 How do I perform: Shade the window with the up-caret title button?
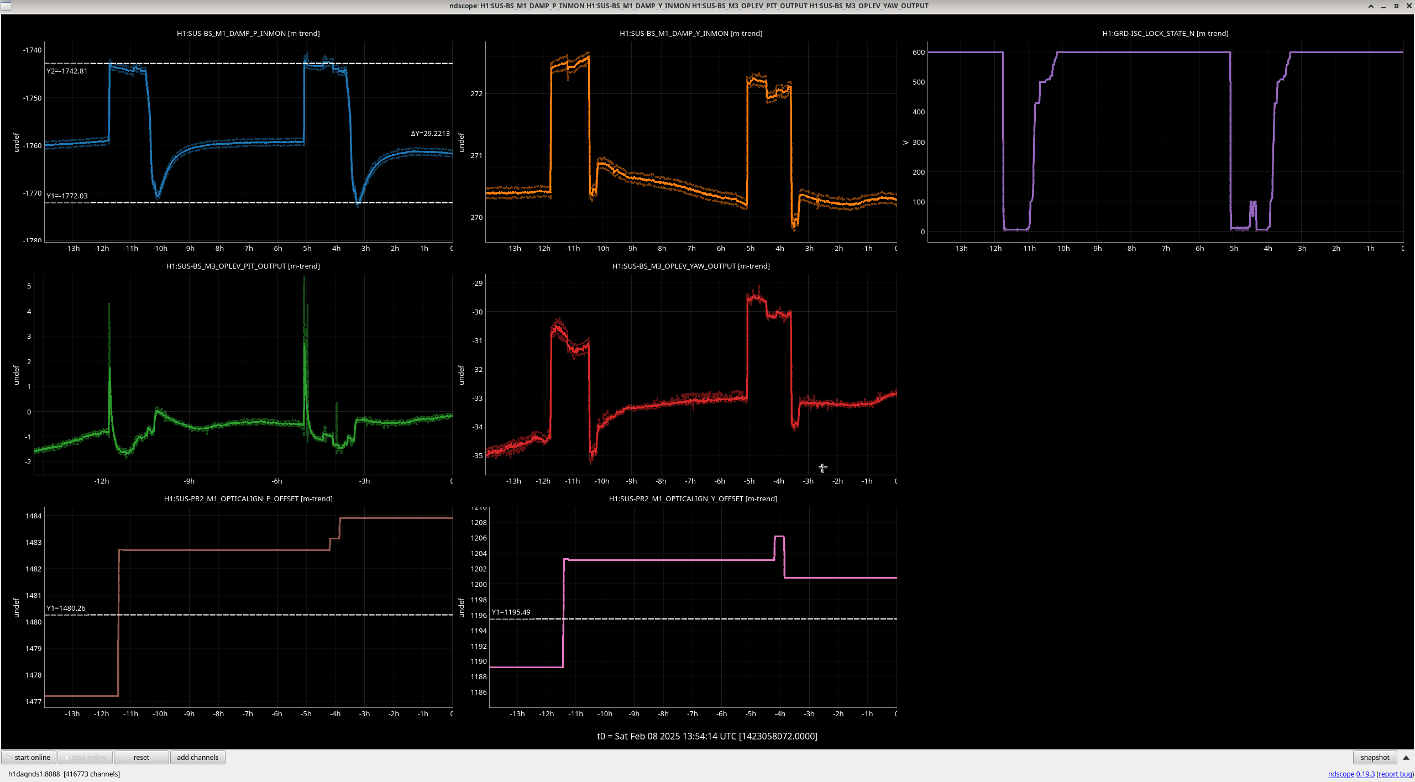[x=1371, y=6]
